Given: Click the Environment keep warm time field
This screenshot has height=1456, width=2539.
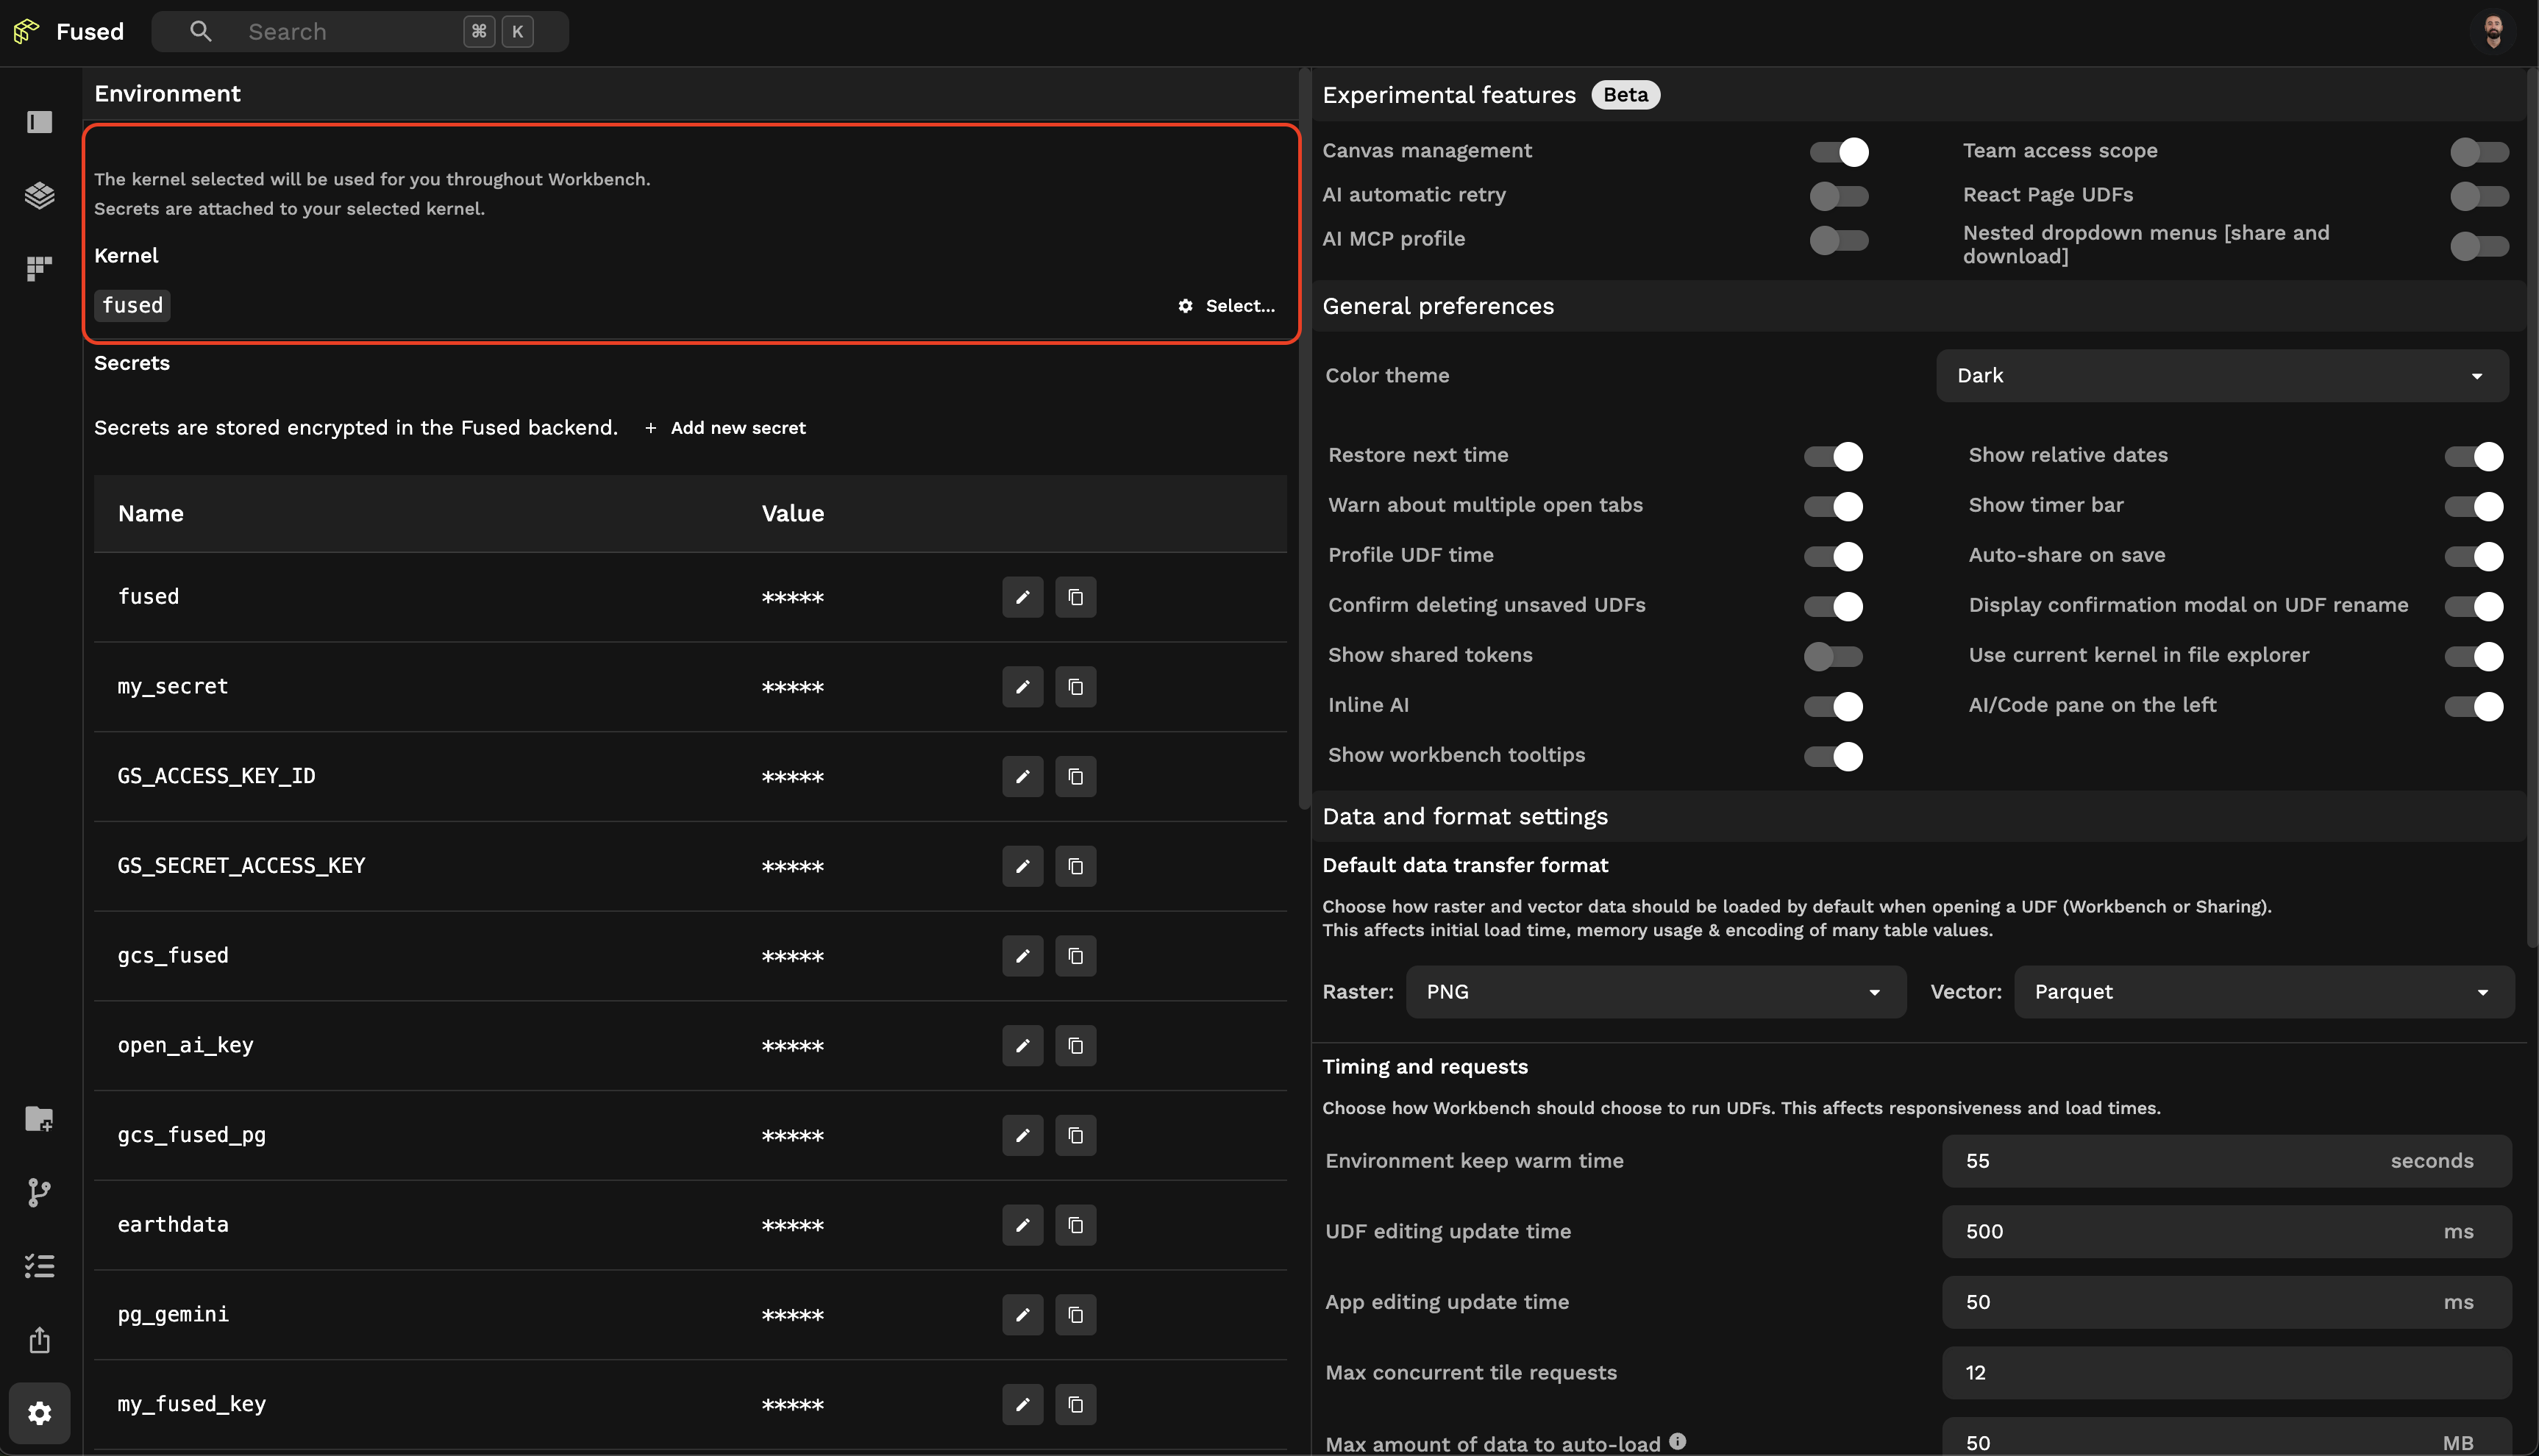Looking at the screenshot, I should click(2160, 1161).
